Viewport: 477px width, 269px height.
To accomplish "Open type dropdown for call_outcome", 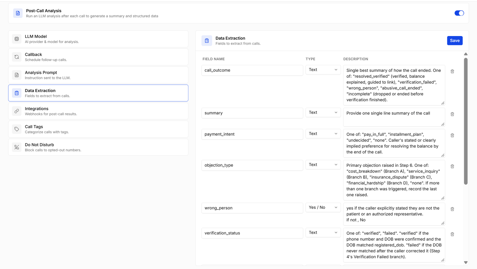I will (x=323, y=70).
